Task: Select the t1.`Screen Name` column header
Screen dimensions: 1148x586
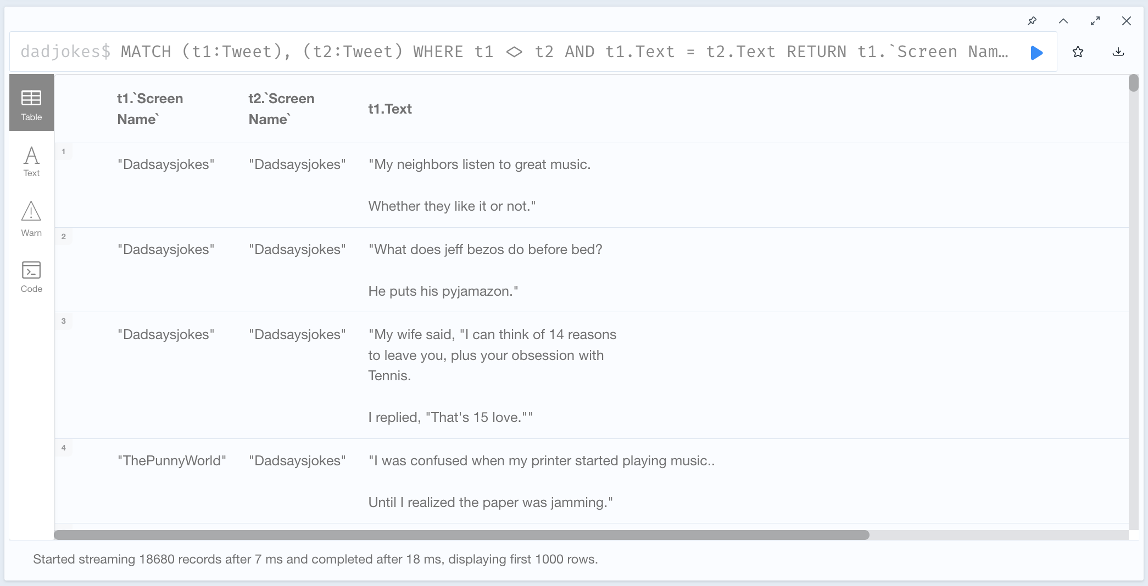Action: coord(150,109)
